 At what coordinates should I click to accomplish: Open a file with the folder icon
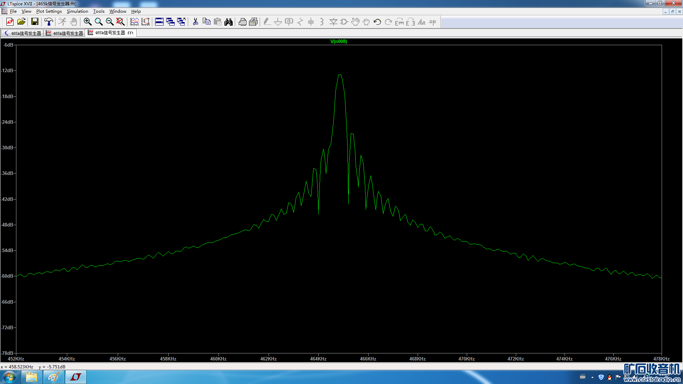(x=21, y=22)
